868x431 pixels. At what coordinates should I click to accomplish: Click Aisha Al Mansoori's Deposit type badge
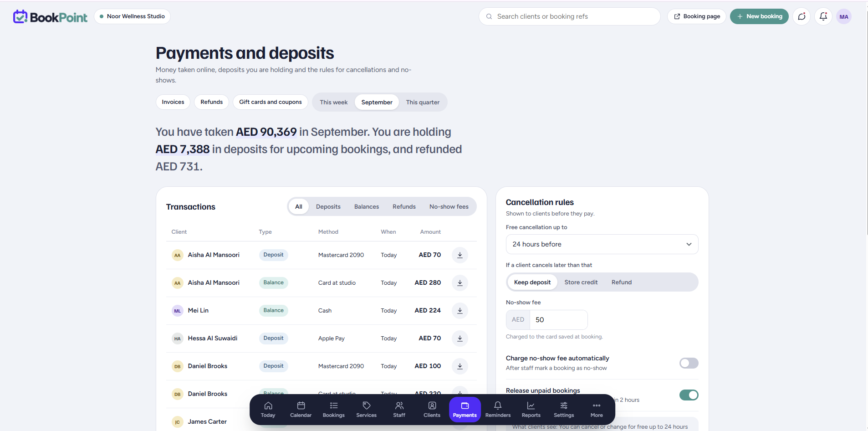pyautogui.click(x=273, y=255)
